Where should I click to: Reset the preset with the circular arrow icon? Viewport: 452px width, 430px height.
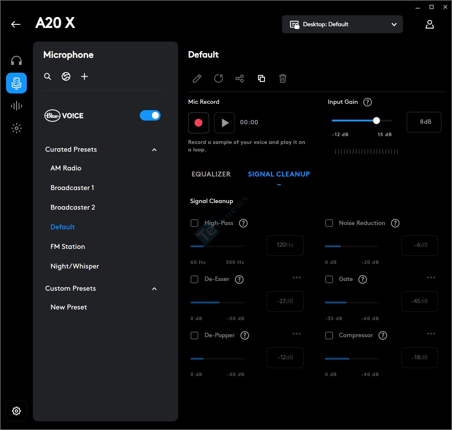[219, 78]
